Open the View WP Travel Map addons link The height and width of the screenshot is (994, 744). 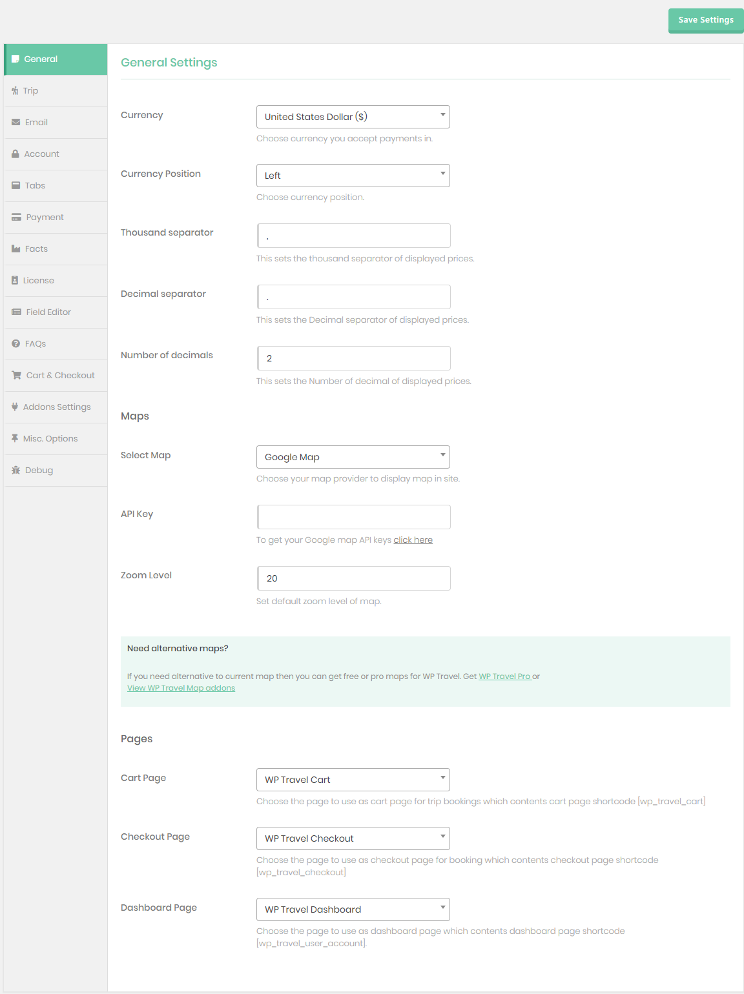pyautogui.click(x=181, y=688)
